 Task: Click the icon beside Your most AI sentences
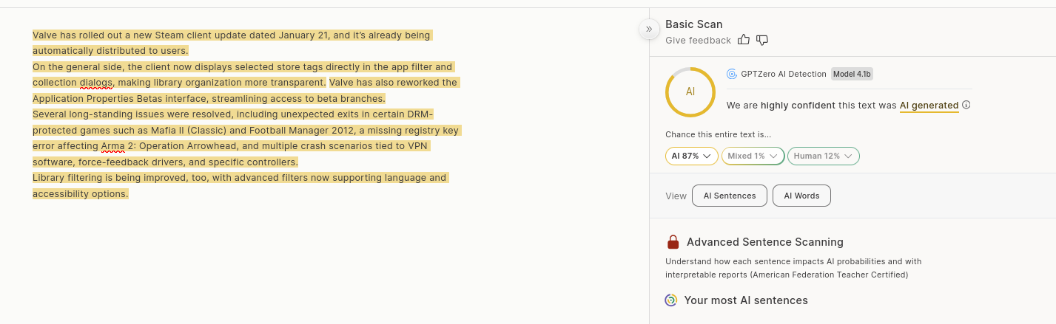671,300
